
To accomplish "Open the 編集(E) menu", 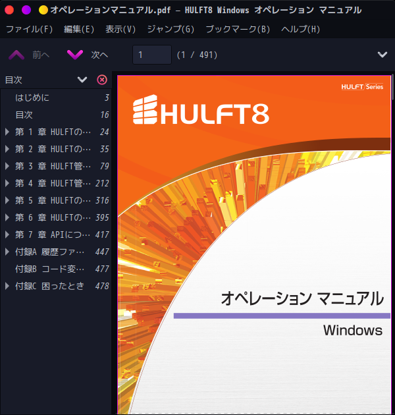I will pyautogui.click(x=79, y=29).
